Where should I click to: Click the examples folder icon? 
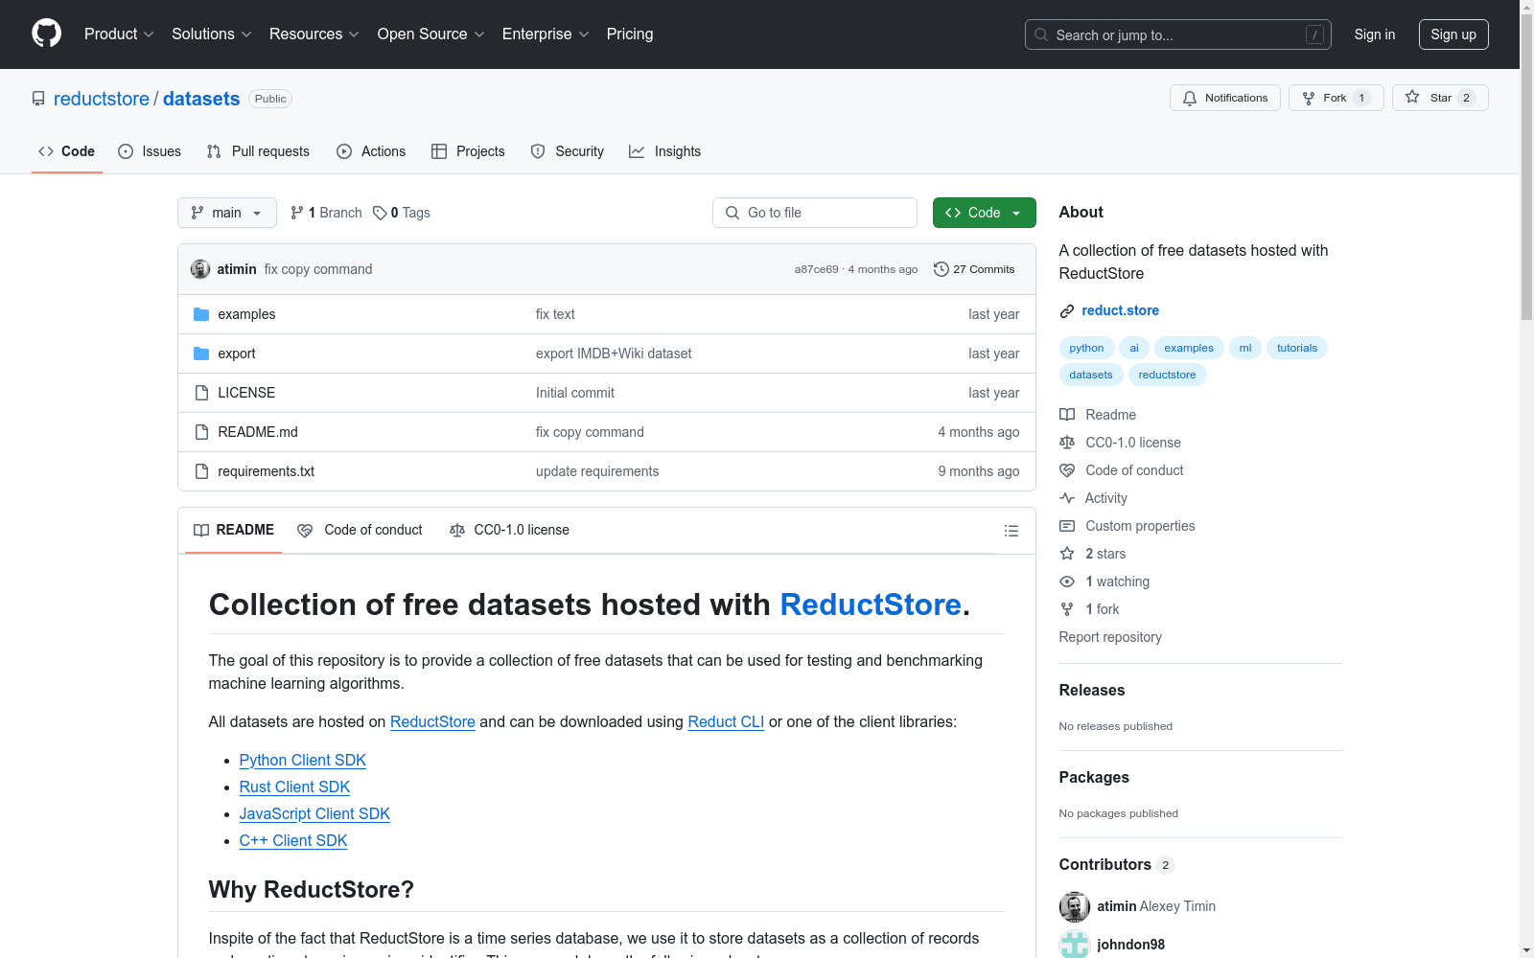coord(201,314)
